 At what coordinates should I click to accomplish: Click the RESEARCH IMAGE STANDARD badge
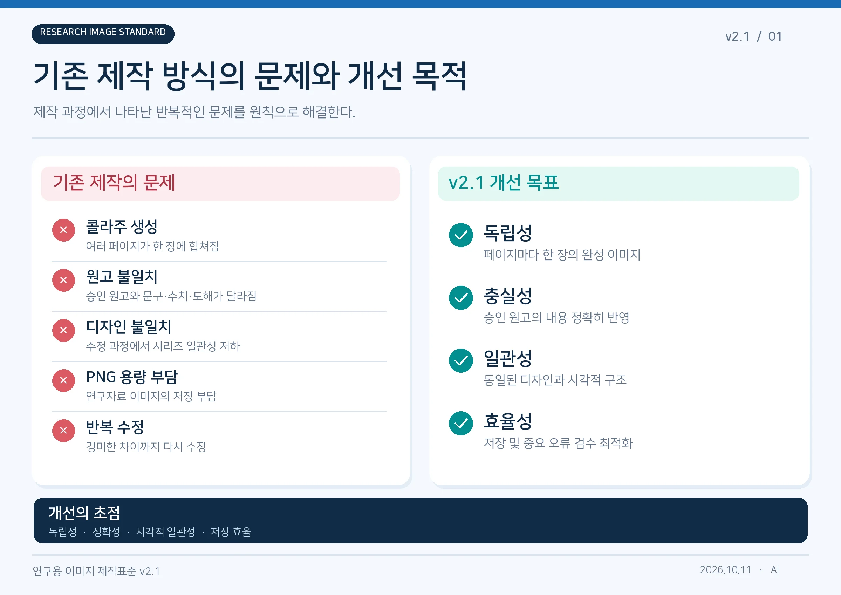click(x=103, y=34)
